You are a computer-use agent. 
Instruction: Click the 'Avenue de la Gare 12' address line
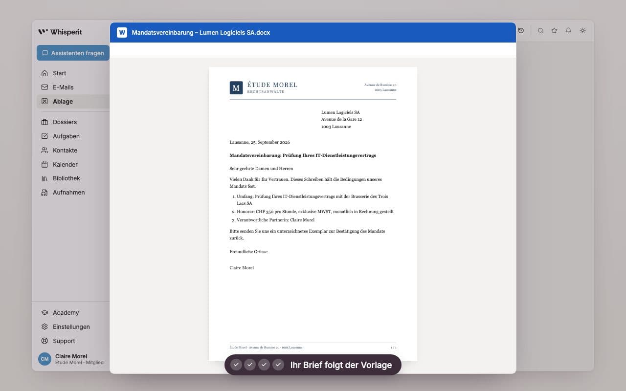coord(341,119)
